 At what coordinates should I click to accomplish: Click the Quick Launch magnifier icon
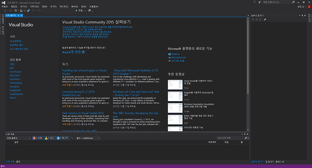293,2
